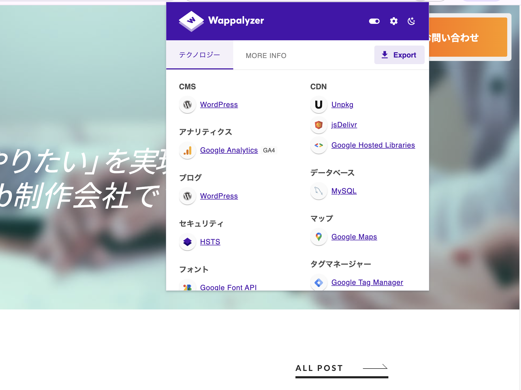Open the Google Font API link
The image size is (521, 390).
pos(228,287)
